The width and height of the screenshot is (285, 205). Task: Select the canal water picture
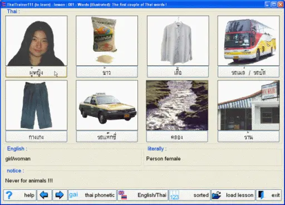click(x=177, y=105)
